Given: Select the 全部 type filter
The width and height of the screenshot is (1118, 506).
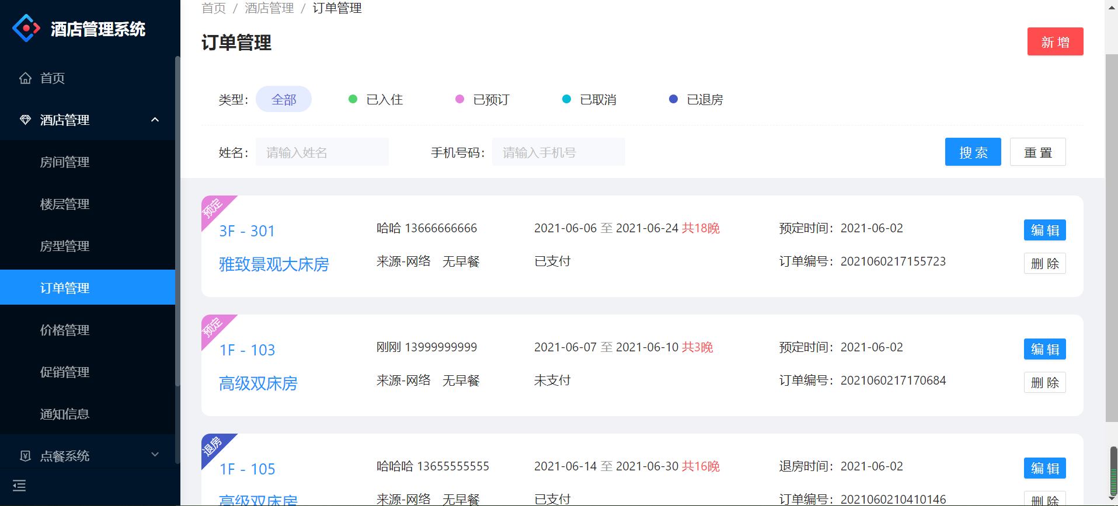Looking at the screenshot, I should [x=284, y=100].
